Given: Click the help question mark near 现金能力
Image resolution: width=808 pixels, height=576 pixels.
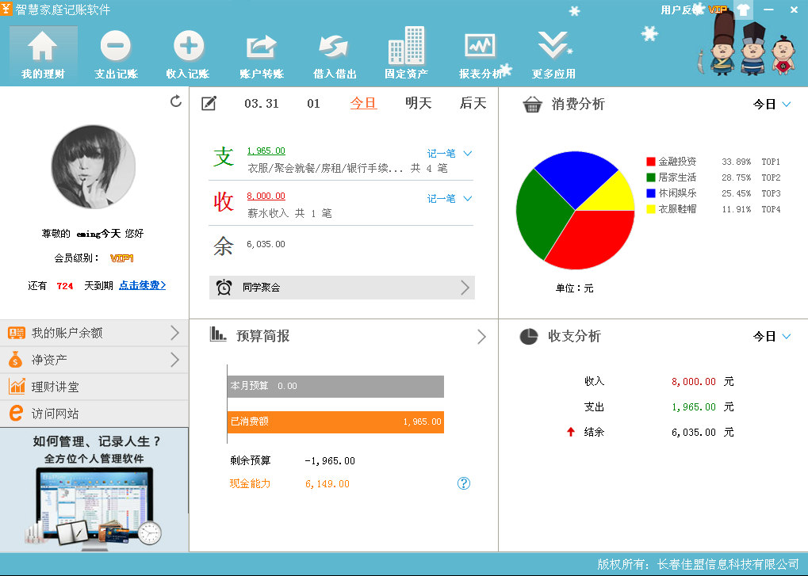Looking at the screenshot, I should tap(464, 483).
